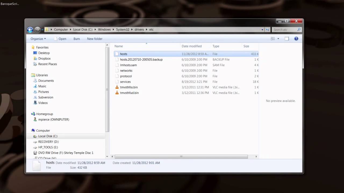
Task: Click the Burn toolbar item
Action: click(x=76, y=39)
